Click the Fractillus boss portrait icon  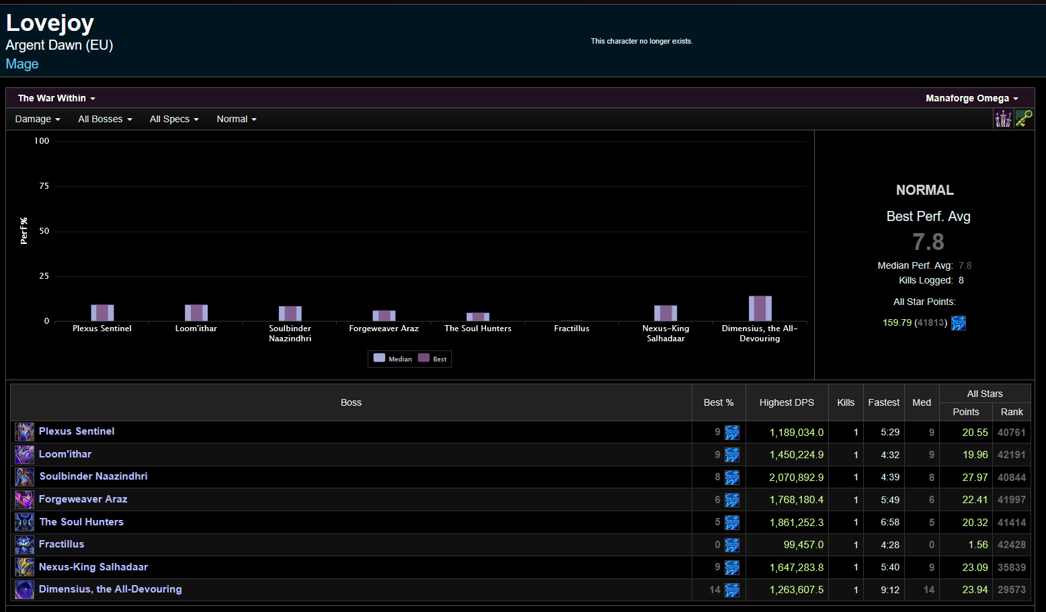(25, 545)
